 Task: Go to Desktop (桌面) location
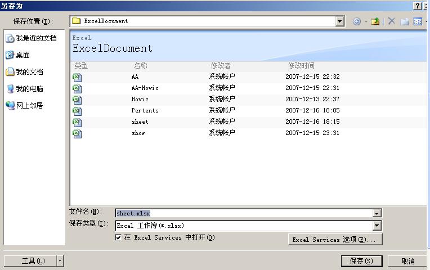click(17, 55)
